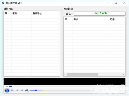Click the 序 column header in 播放列表

click(8, 13)
